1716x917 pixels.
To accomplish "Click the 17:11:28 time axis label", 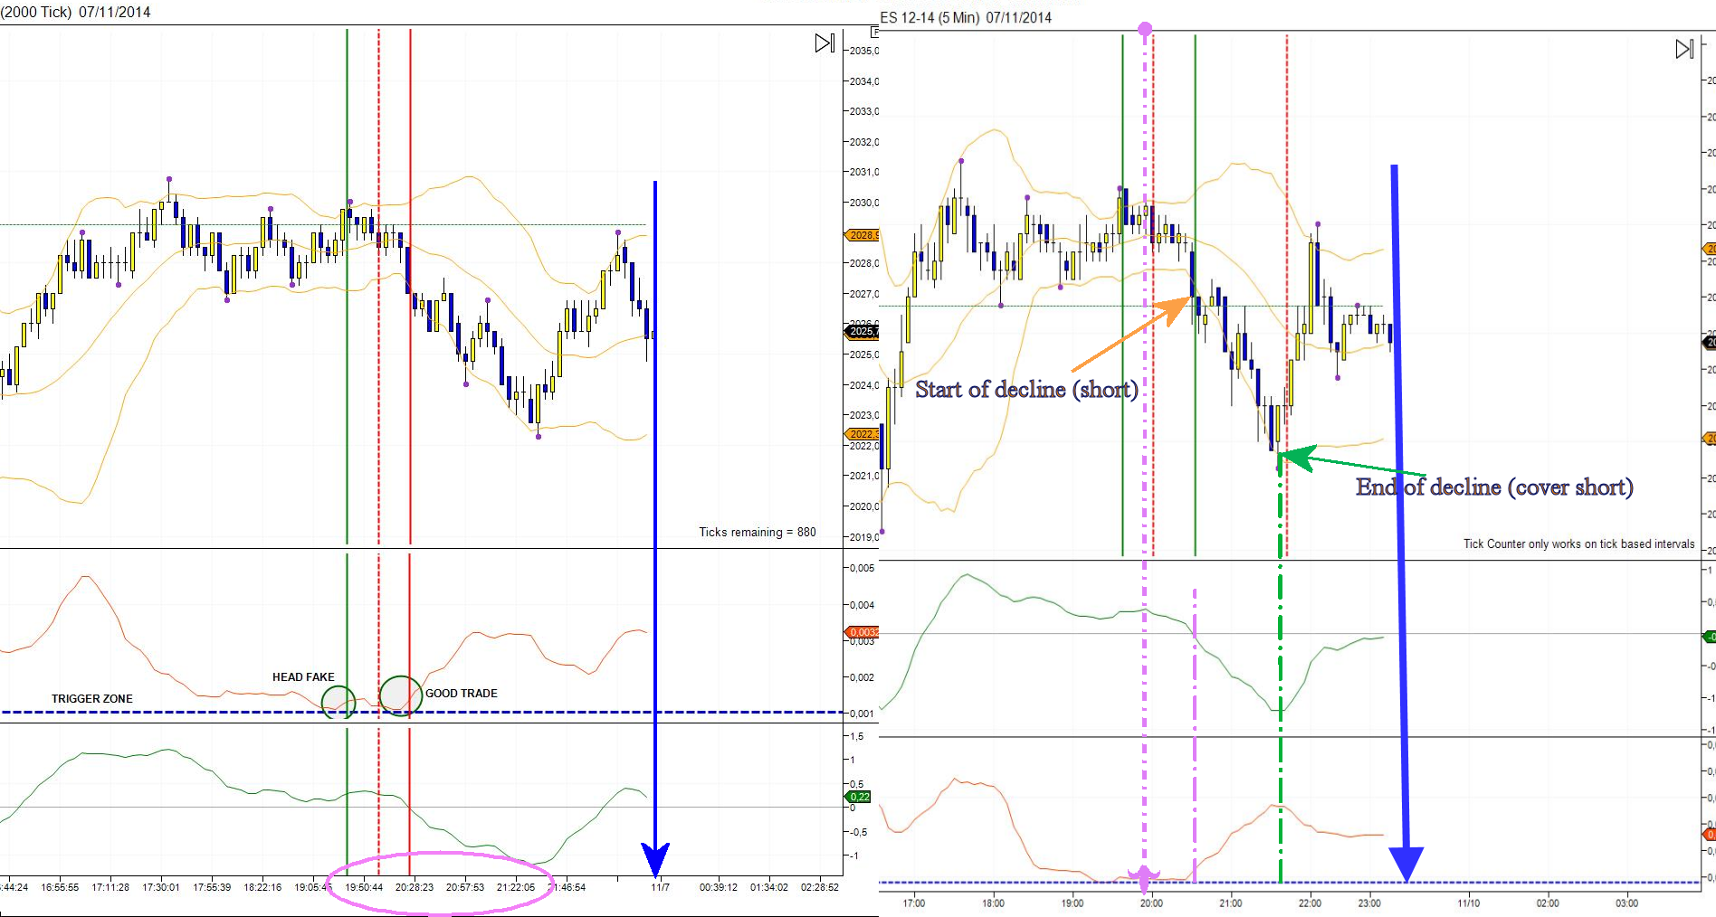I will 110,887.
